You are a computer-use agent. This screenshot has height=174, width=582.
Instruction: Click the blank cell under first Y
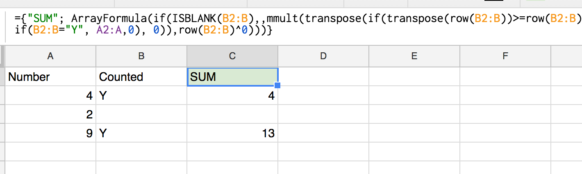141,114
